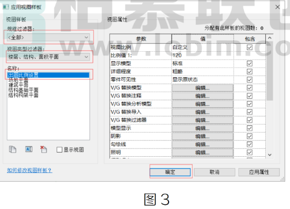Click 编辑 button for 照明
Image resolution: width=290 pixels, height=209 pixels.
coord(203,153)
